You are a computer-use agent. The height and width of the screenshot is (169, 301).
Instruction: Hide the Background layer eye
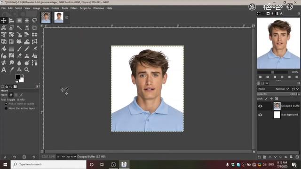click(260, 115)
